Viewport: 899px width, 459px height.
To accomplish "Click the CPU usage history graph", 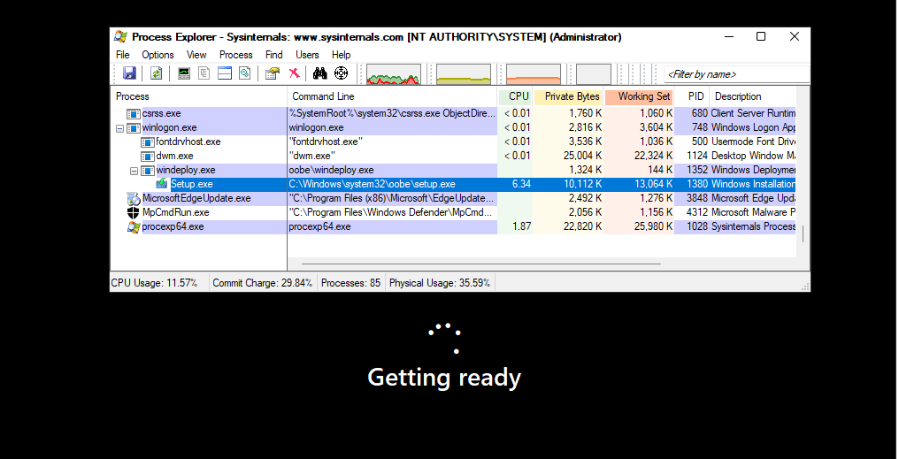I will pos(393,74).
